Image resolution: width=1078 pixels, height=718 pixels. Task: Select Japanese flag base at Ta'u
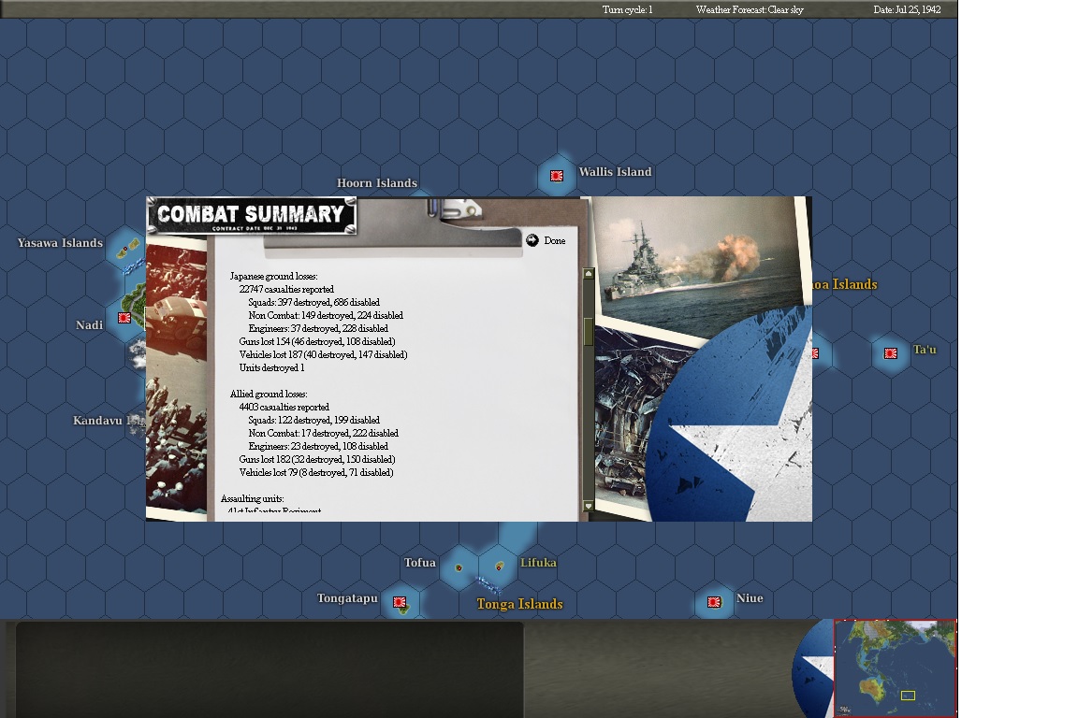coord(890,353)
